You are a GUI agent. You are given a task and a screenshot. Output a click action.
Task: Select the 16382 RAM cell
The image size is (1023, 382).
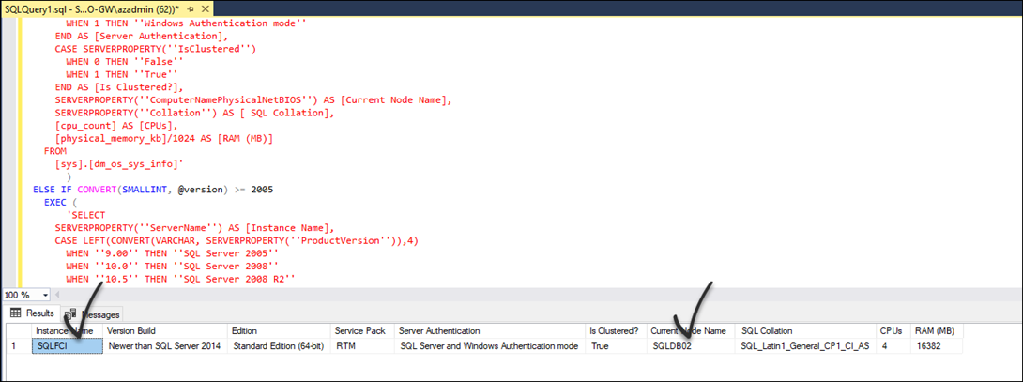(x=937, y=346)
